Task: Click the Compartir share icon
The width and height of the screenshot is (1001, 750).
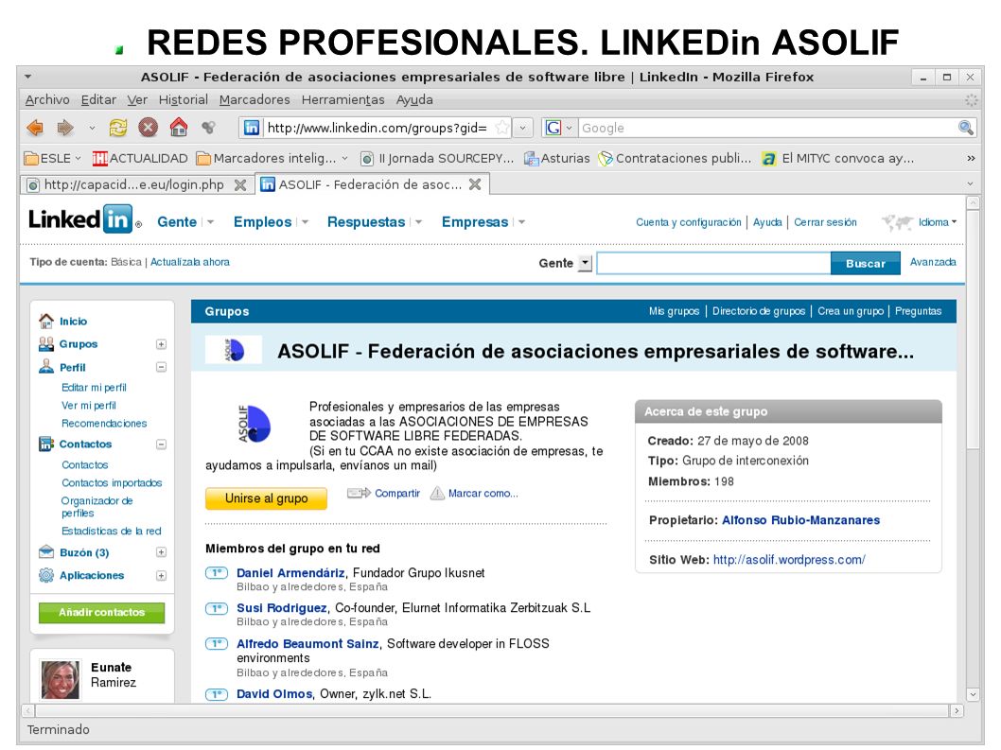Action: tap(359, 493)
